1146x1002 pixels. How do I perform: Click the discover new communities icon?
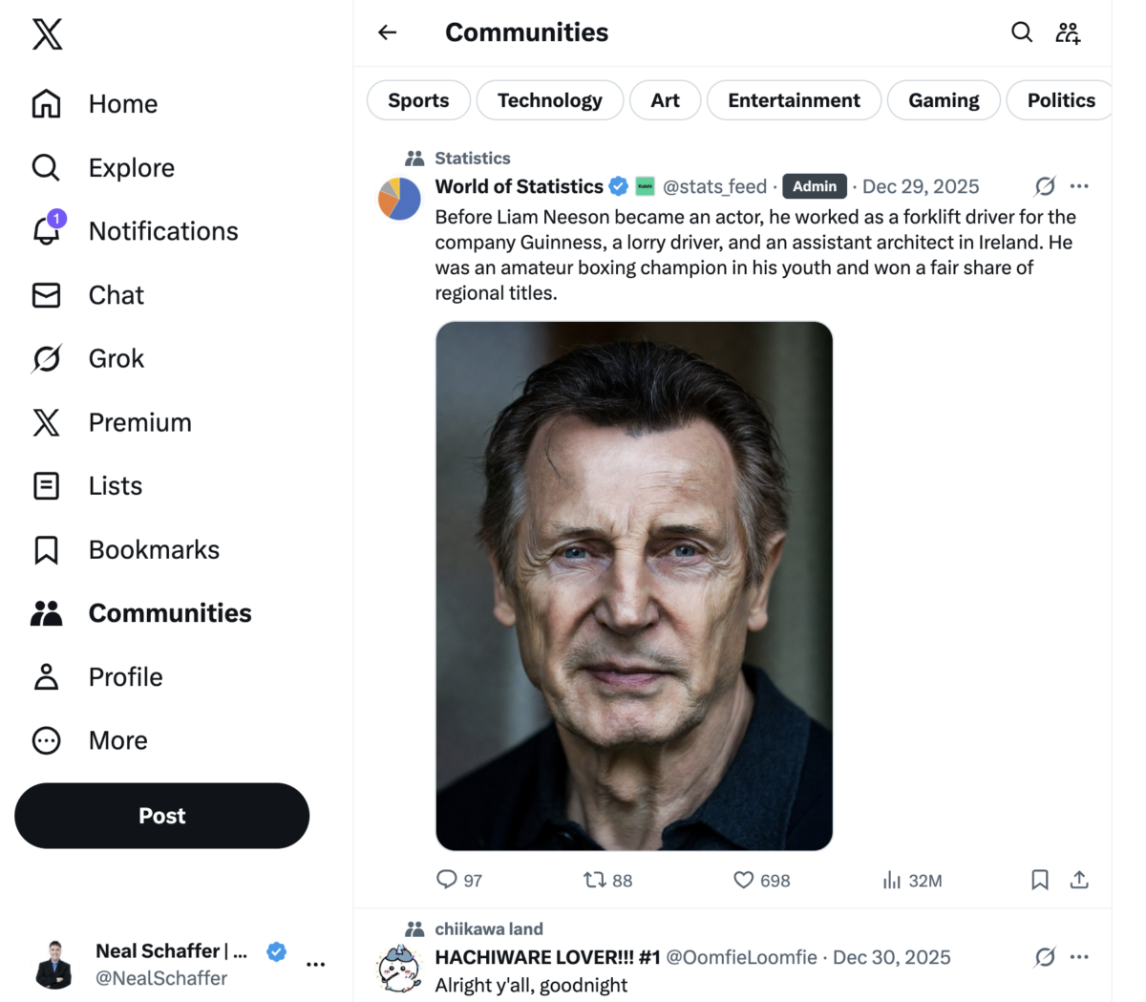(x=1068, y=32)
